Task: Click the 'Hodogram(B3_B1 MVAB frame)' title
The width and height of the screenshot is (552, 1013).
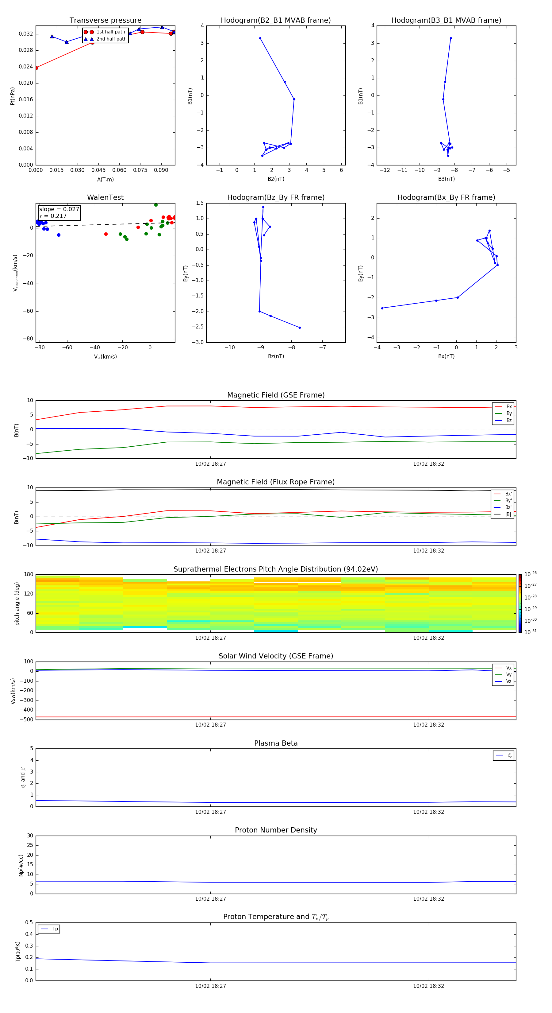Action: point(446,21)
